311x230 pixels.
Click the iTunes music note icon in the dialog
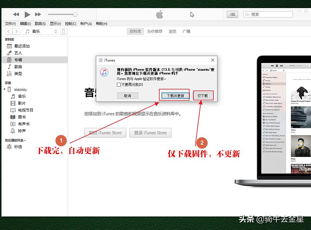(x=104, y=72)
